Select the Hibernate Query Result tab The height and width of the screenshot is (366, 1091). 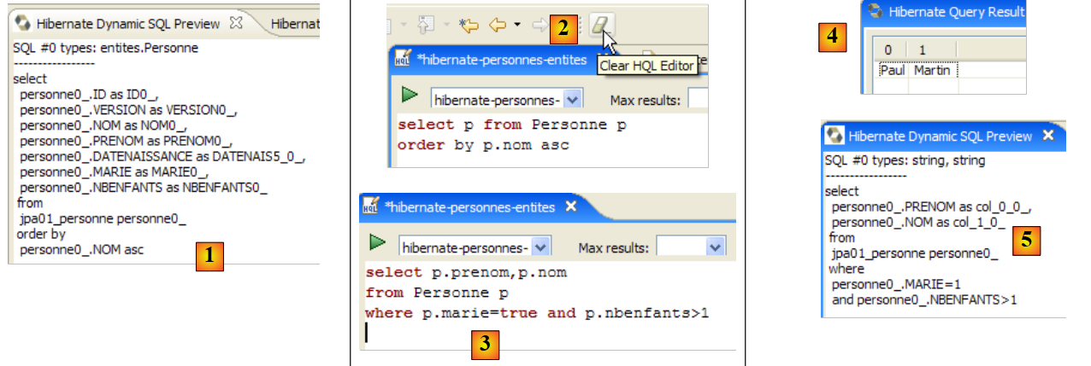click(955, 12)
